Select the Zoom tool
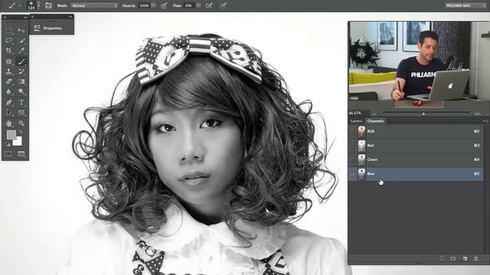The image size is (490, 275). (21, 123)
